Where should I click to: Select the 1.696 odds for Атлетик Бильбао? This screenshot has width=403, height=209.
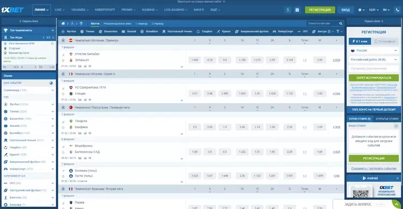point(195,60)
